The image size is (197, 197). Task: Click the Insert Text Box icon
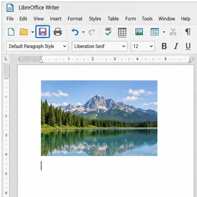154,32
